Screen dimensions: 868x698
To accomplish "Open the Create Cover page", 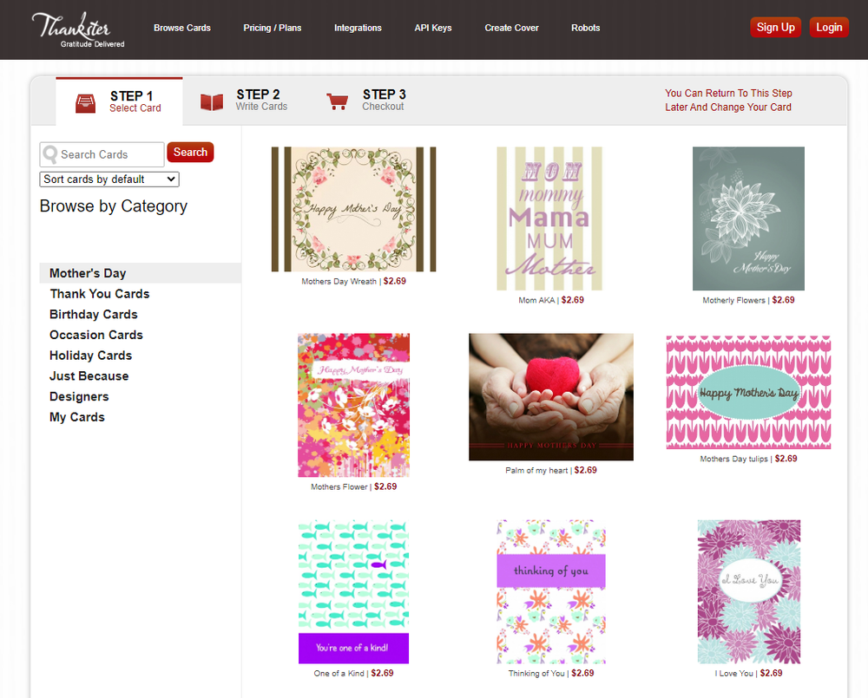I will (511, 28).
